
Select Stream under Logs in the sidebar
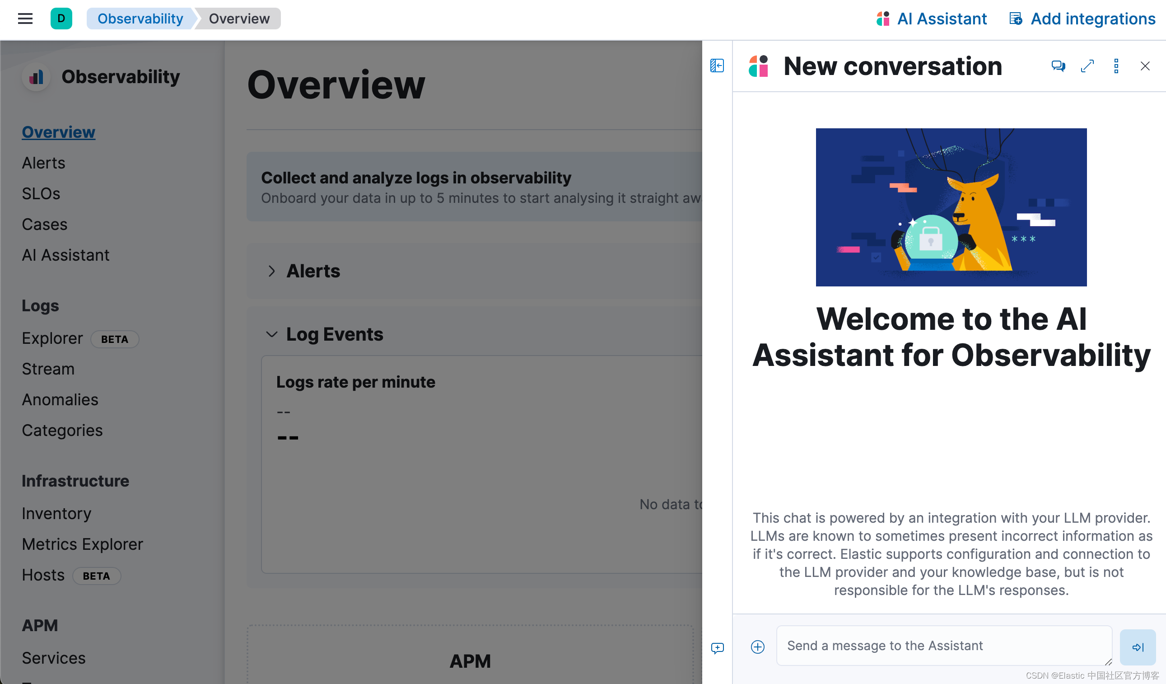48,369
